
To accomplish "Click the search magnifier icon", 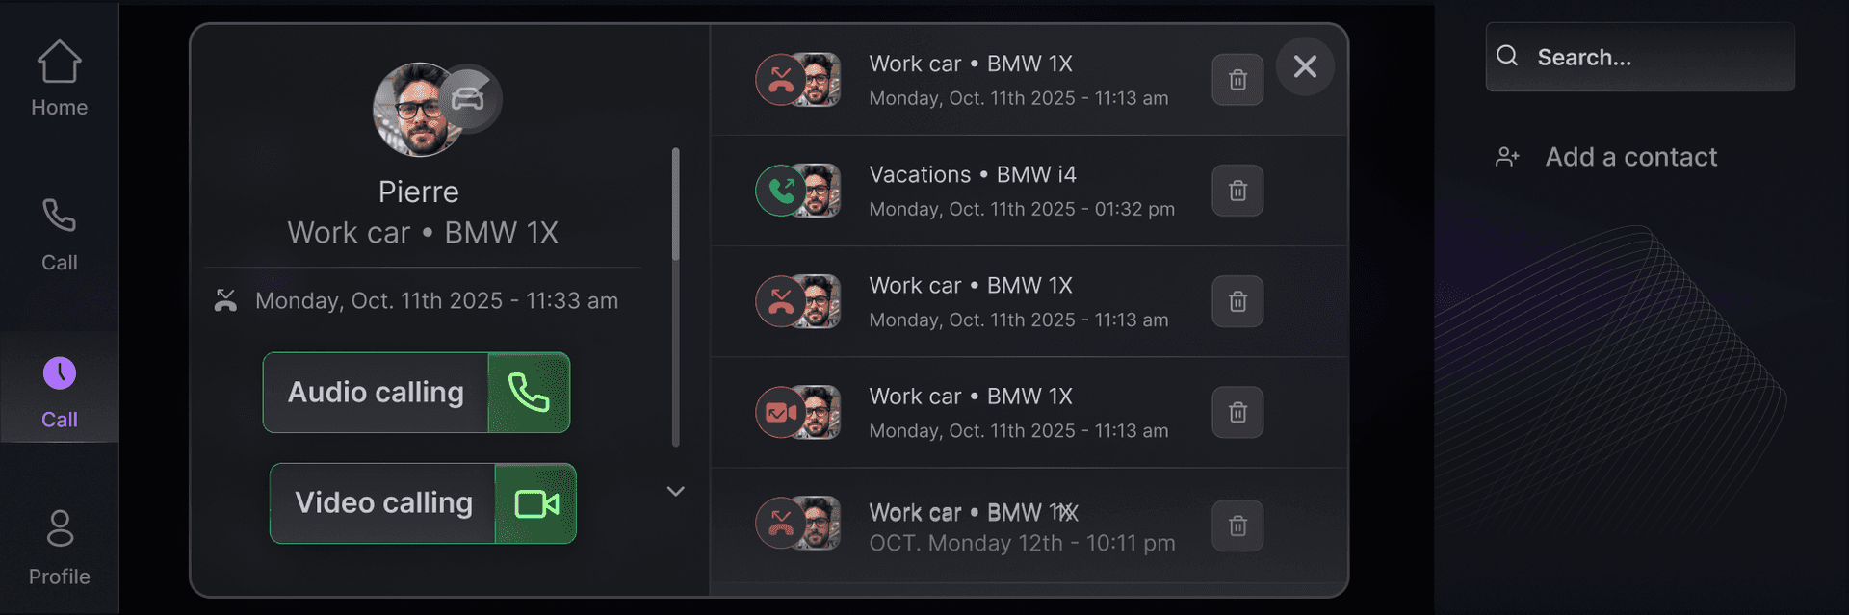I will [x=1508, y=57].
